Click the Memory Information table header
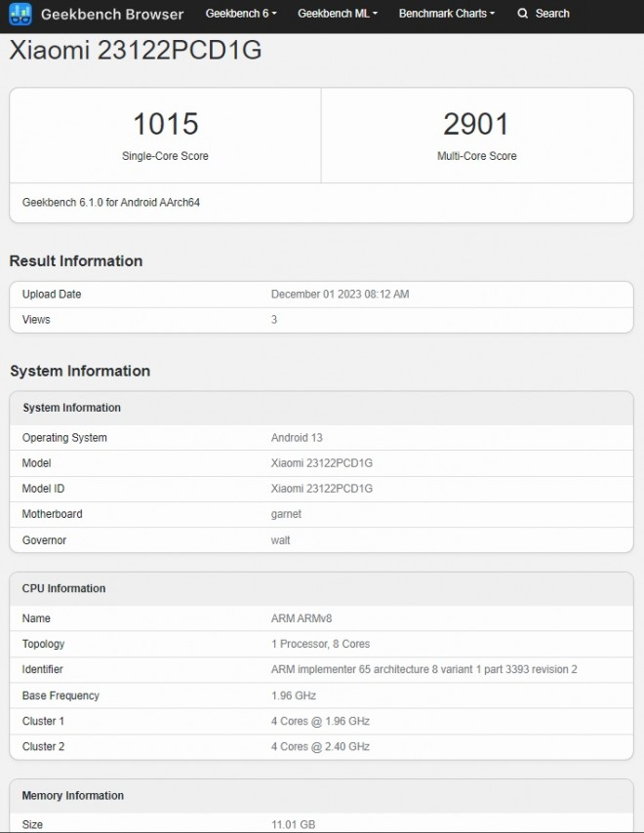 coord(73,795)
